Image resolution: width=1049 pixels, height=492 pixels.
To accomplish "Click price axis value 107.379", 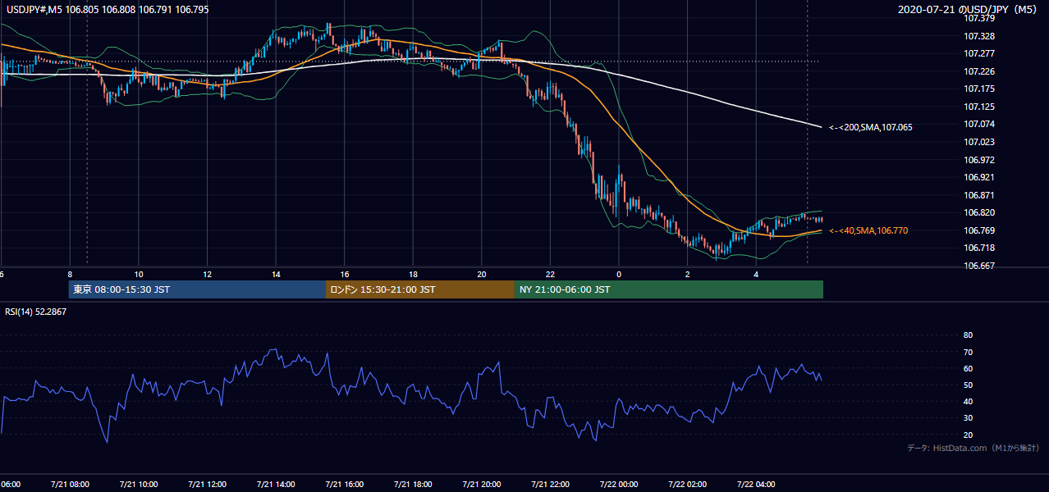I will click(979, 19).
